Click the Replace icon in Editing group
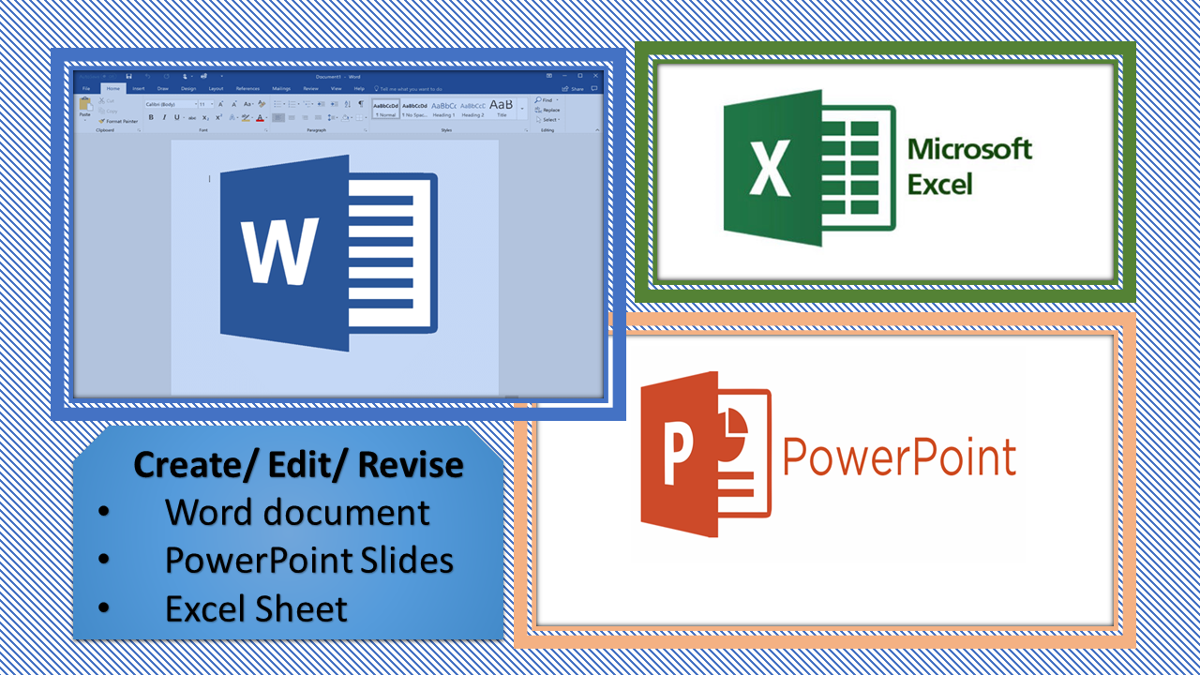 point(548,110)
